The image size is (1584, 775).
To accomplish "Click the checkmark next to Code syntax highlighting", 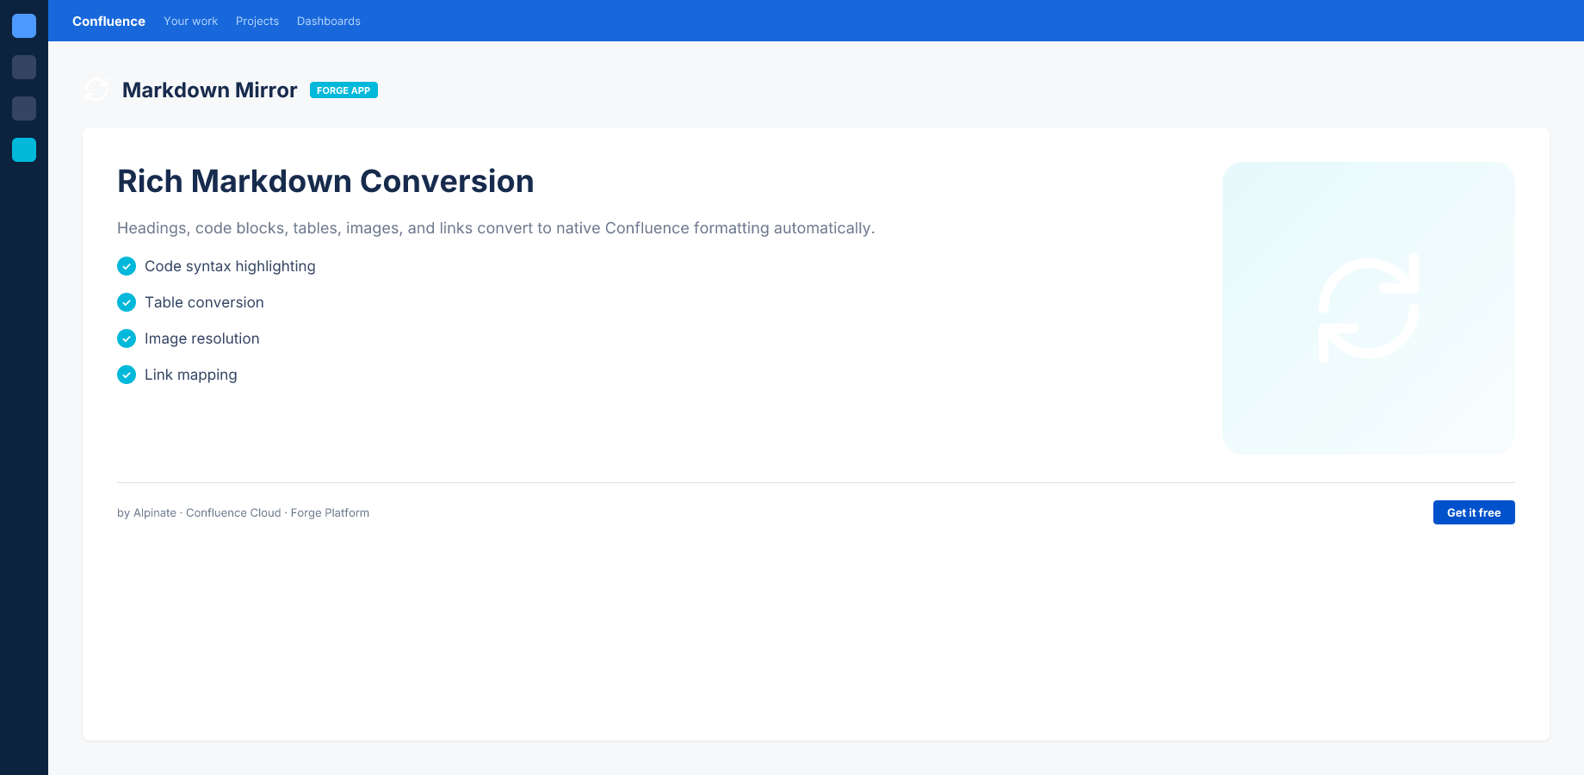I will [x=127, y=266].
